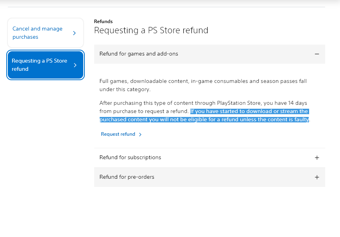Click arrow icon next to Request refund
340x237 pixels.
(140, 135)
